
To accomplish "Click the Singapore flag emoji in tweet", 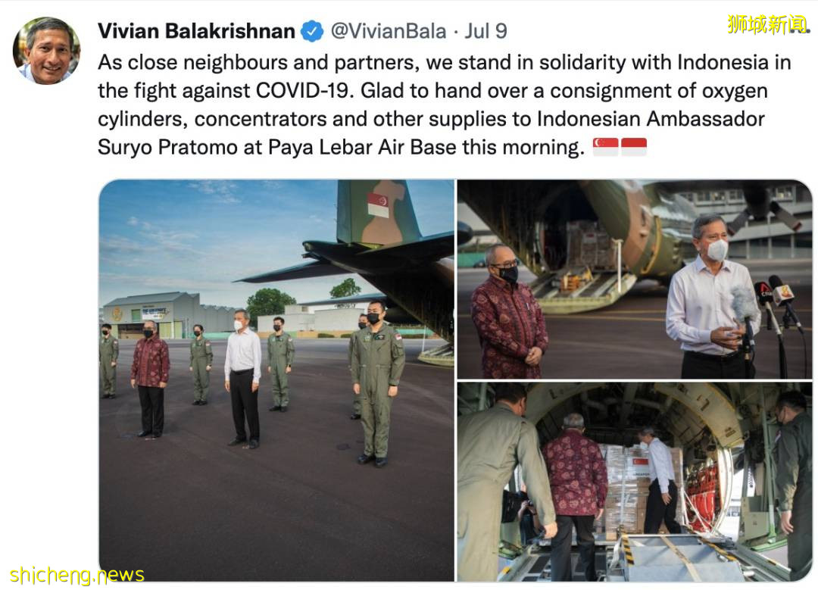I will [x=606, y=147].
